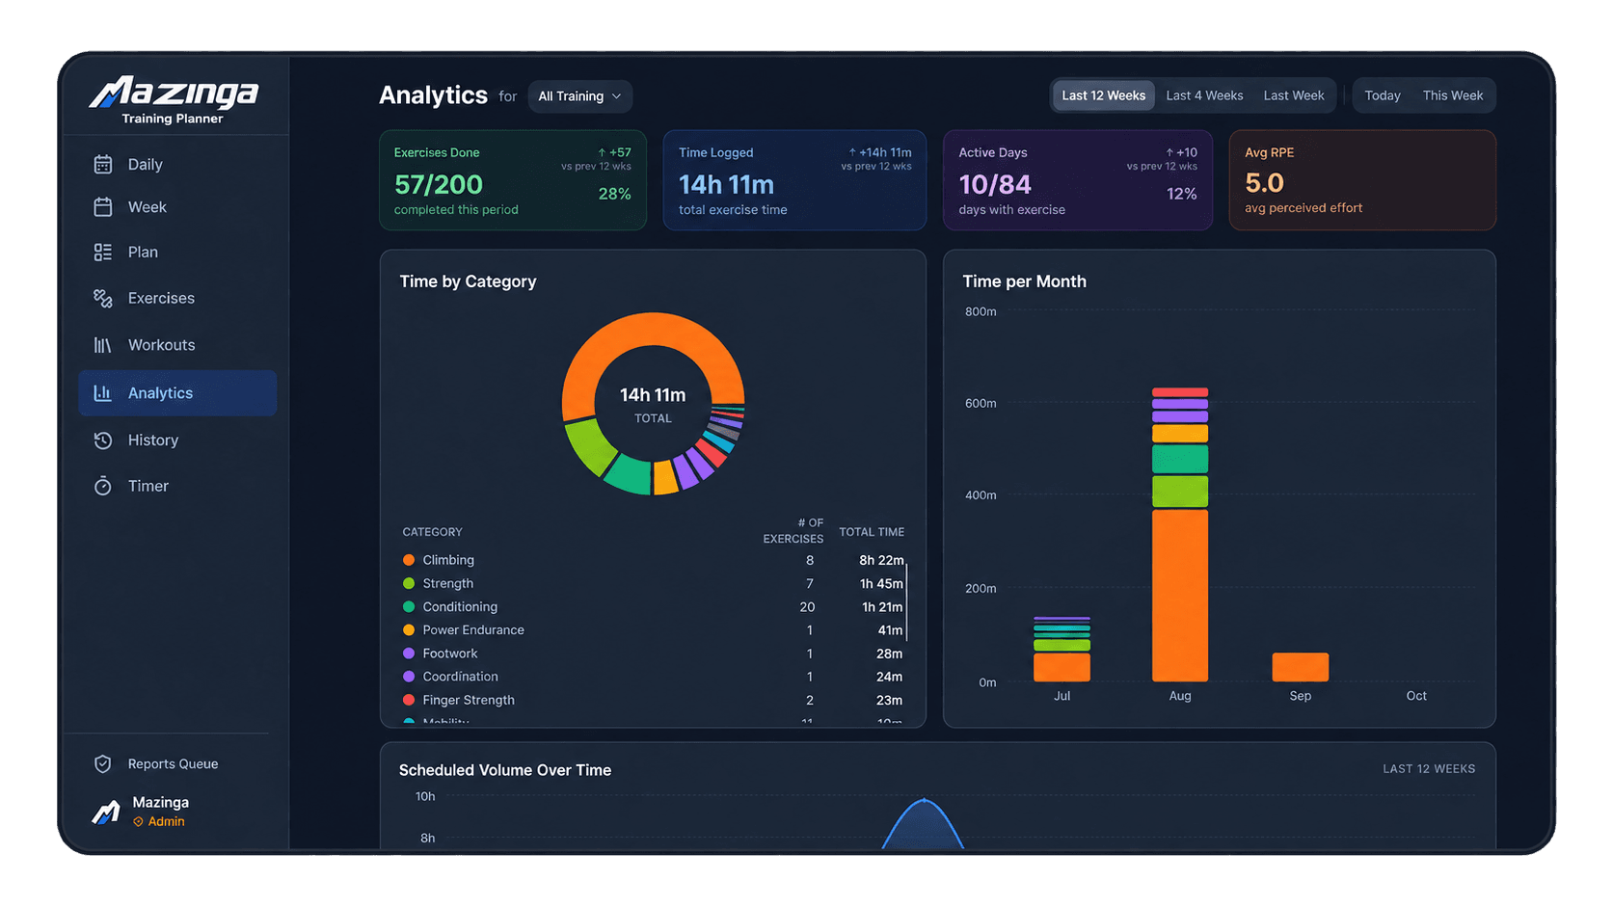Select the Last 12 Weeks range
1612x907 pixels.
pyautogui.click(x=1104, y=95)
